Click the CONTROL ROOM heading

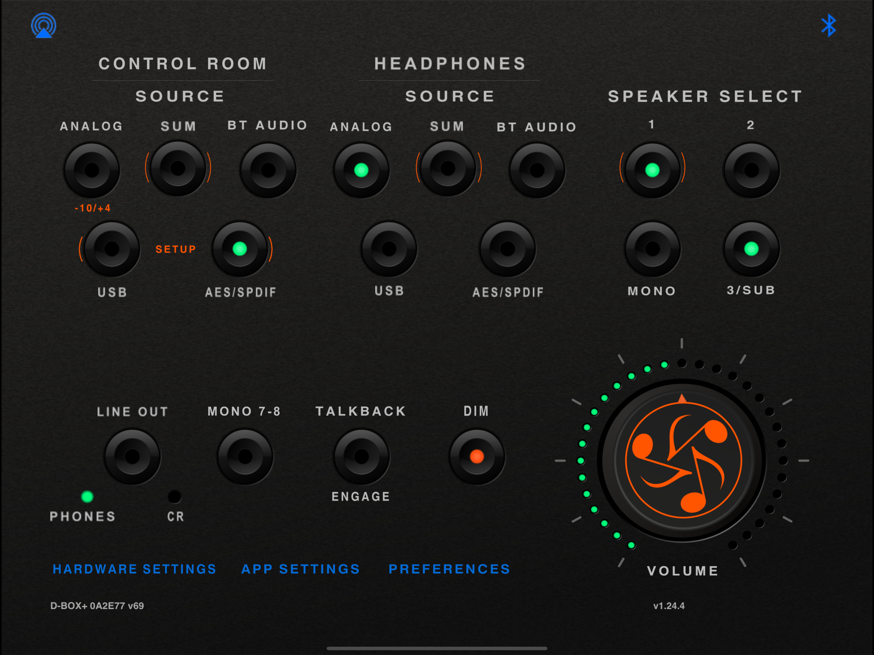[x=183, y=64]
